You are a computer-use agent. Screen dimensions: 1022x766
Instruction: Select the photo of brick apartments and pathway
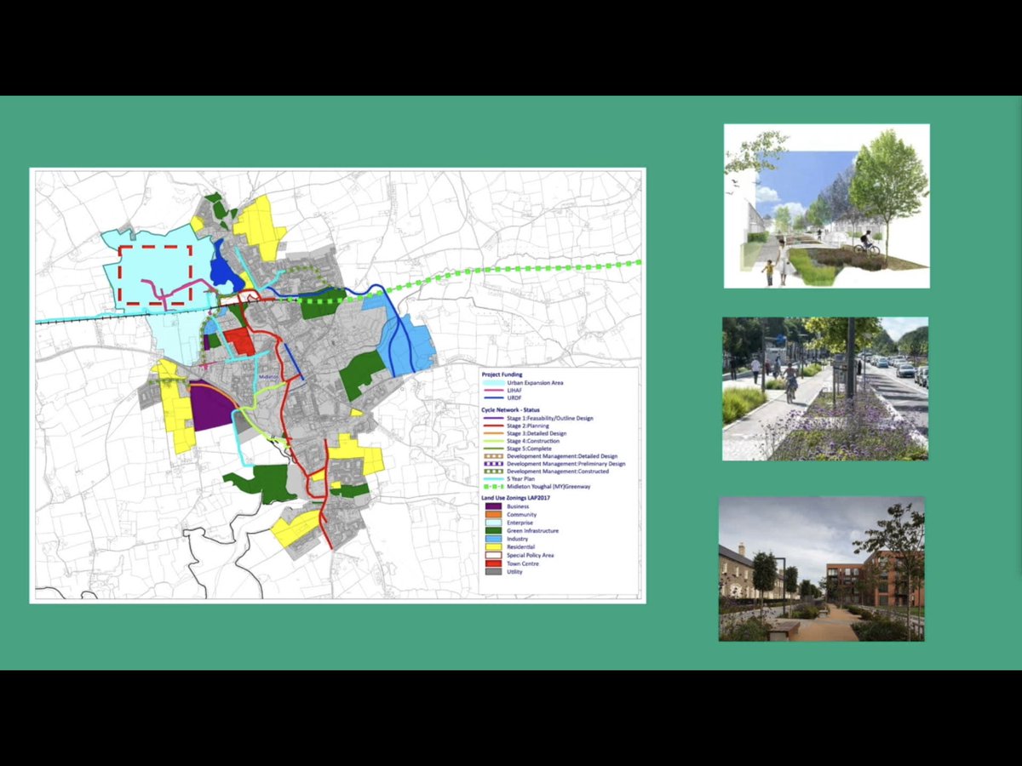click(821, 569)
